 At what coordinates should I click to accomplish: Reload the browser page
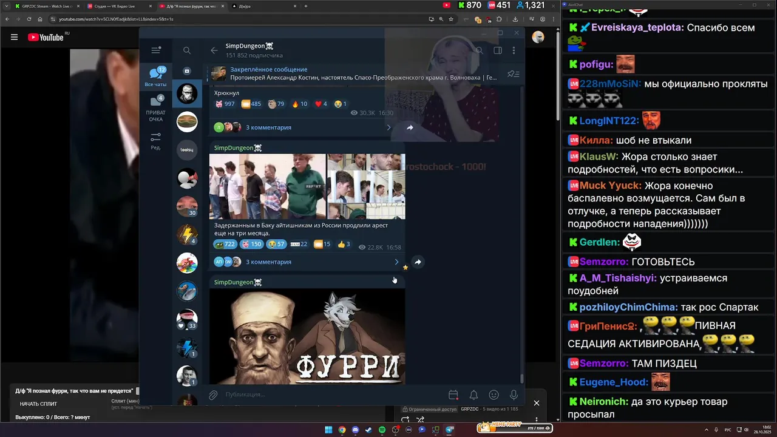29,19
